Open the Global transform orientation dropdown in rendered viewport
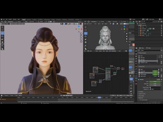163x122 pixels. [x=41, y=22]
